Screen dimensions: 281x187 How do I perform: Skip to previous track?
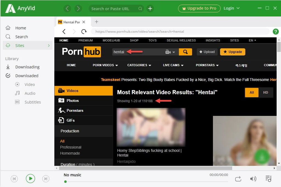[x=14, y=179]
